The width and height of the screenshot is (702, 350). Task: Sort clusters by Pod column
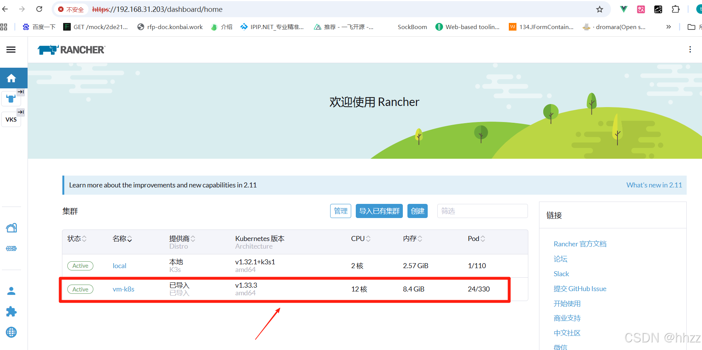tap(476, 239)
